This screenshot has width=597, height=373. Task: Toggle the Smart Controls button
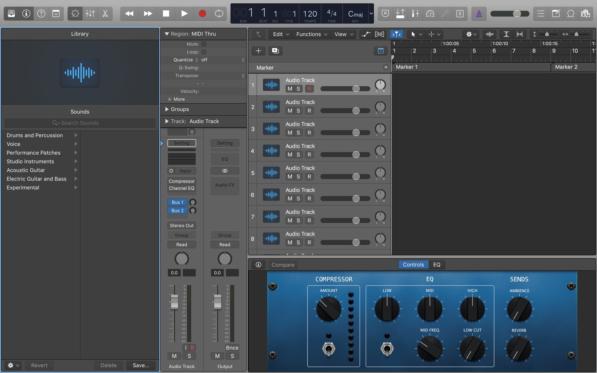click(x=75, y=14)
